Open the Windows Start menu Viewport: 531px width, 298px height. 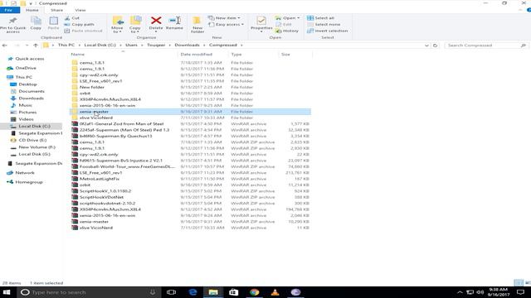click(7, 292)
